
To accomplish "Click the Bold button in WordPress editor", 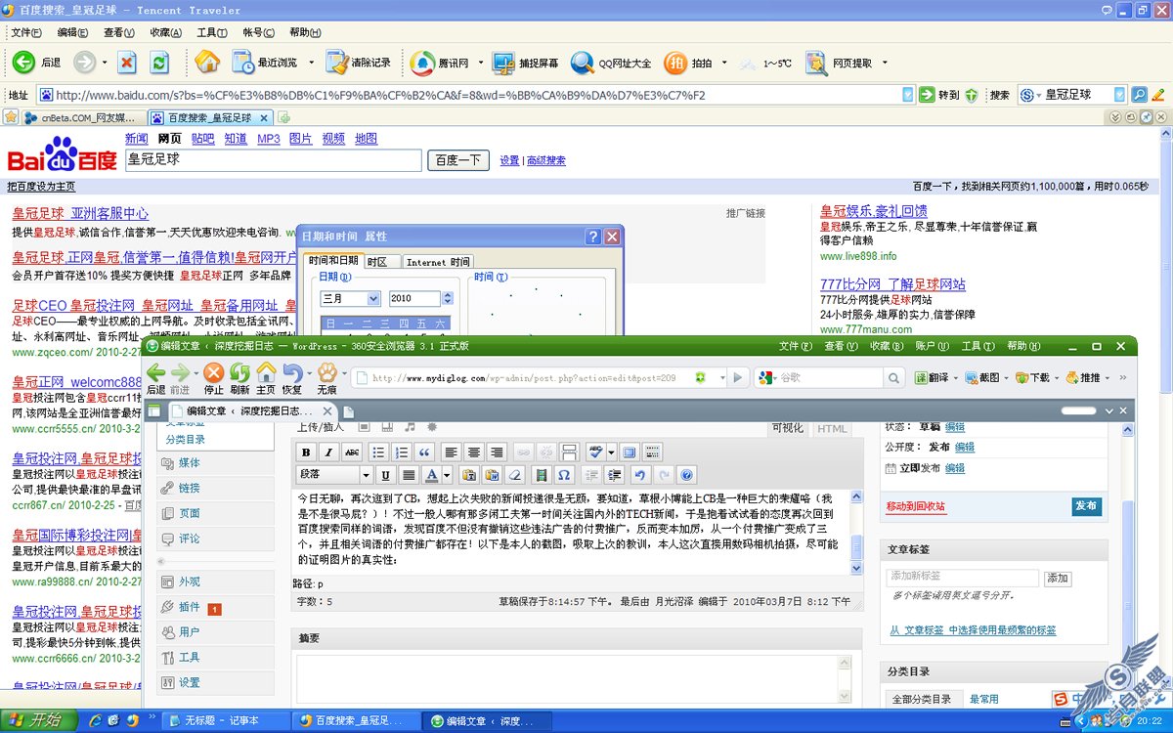I will tap(306, 452).
